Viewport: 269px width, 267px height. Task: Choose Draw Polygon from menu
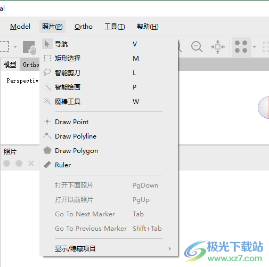(x=109, y=151)
